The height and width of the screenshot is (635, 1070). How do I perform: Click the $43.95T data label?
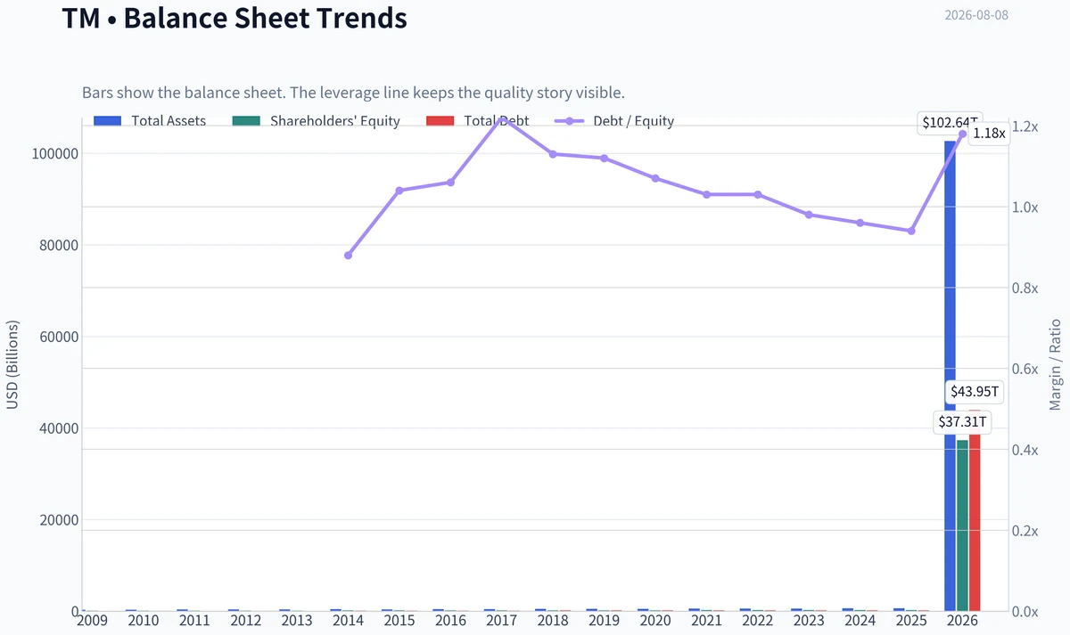[975, 392]
